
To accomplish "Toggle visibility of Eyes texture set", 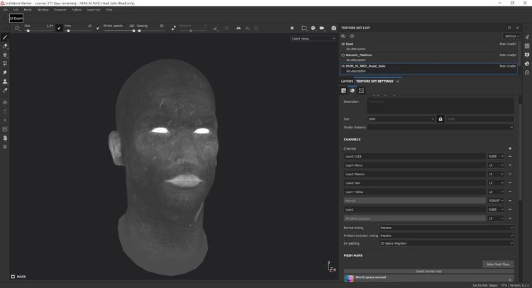I will [x=343, y=44].
